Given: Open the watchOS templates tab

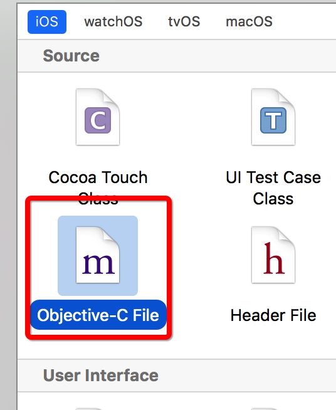Looking at the screenshot, I should click(x=113, y=22).
